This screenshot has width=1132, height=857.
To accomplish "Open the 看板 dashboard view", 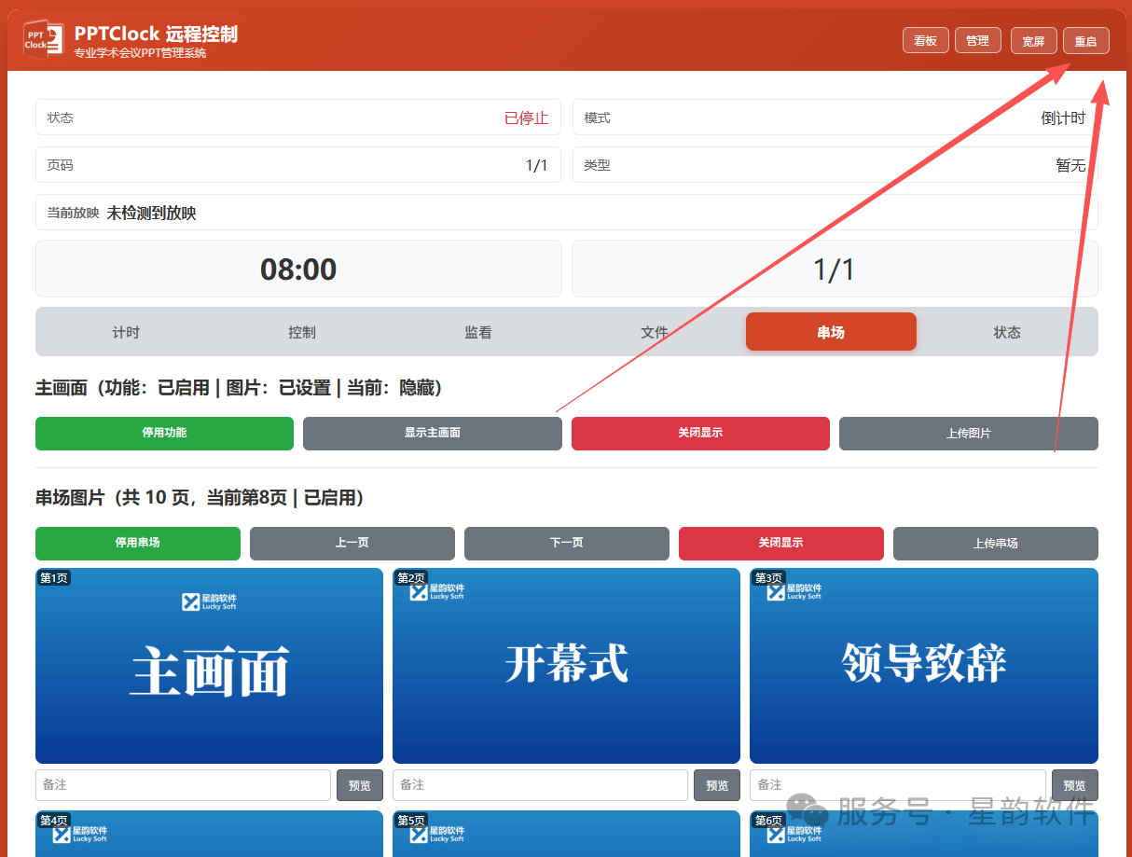I will [925, 41].
